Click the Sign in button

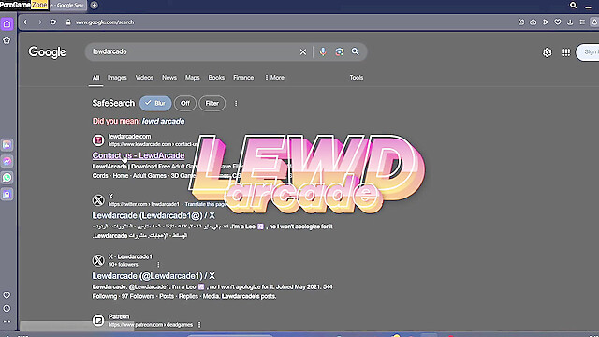(x=589, y=52)
